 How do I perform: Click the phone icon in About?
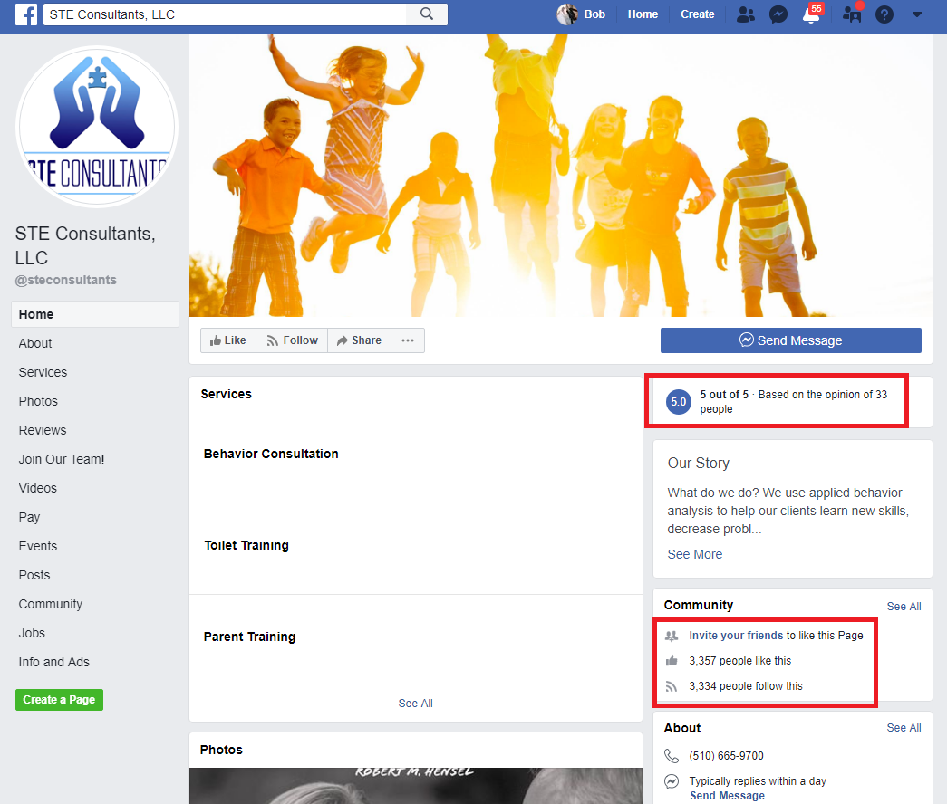(x=671, y=756)
